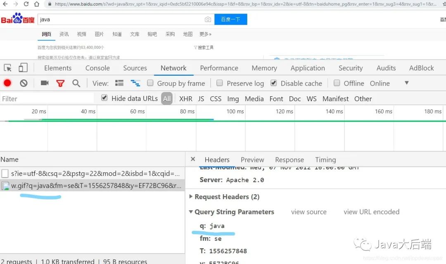446x264 pixels.
Task: Open the Performance tab
Action: (219, 68)
